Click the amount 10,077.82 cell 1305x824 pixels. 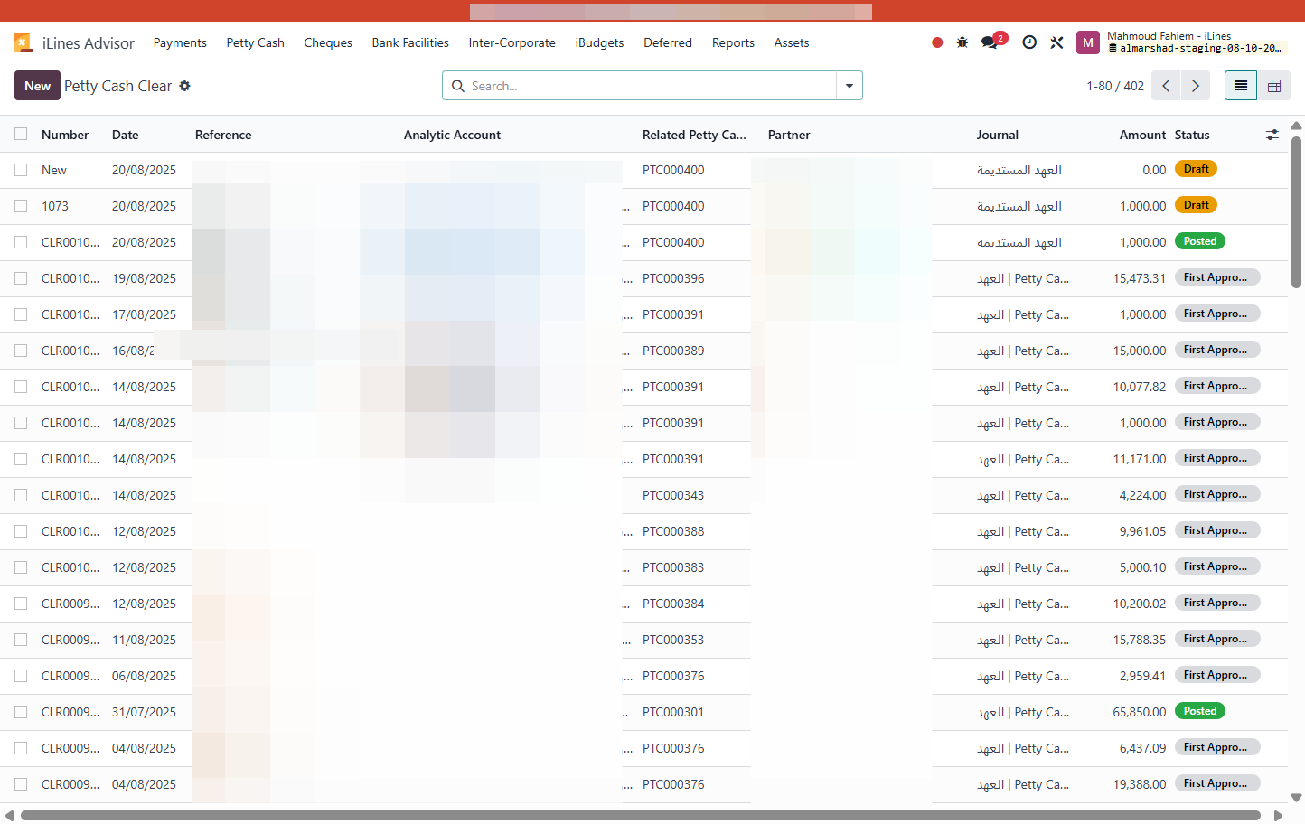click(1140, 387)
